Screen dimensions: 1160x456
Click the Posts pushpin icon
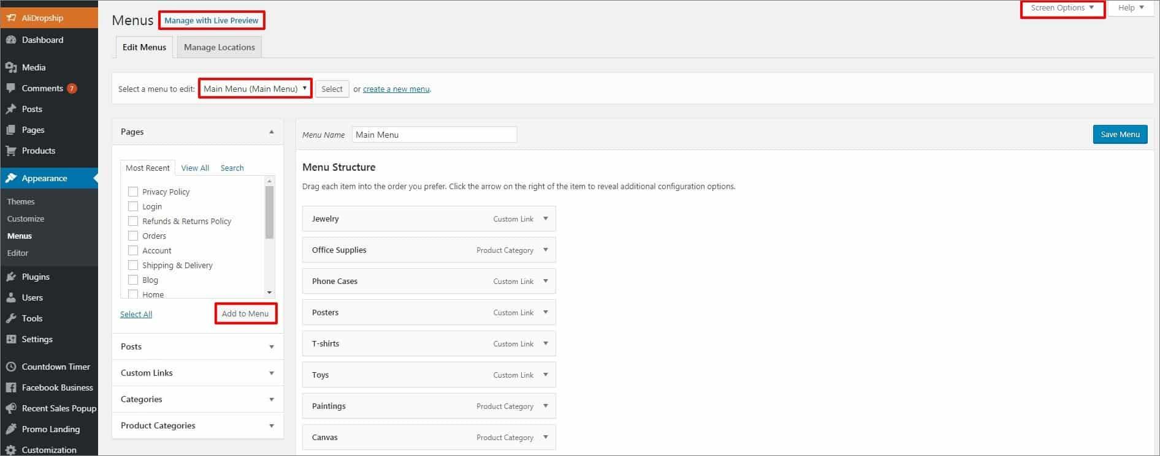point(11,109)
